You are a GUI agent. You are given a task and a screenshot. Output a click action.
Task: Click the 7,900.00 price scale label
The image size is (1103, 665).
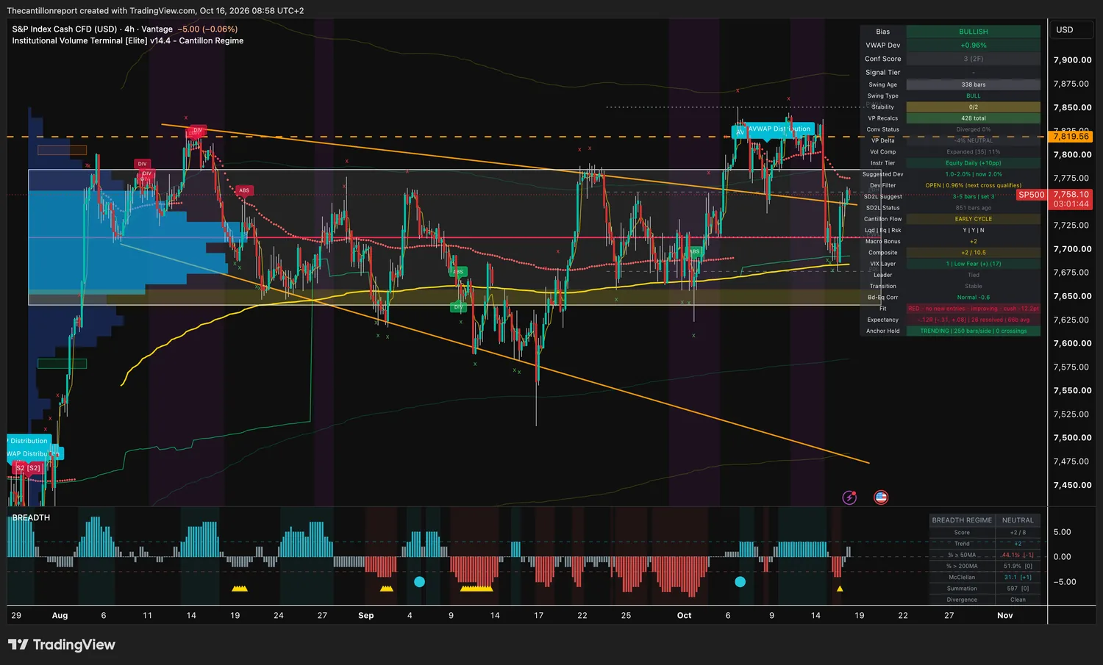point(1071,60)
